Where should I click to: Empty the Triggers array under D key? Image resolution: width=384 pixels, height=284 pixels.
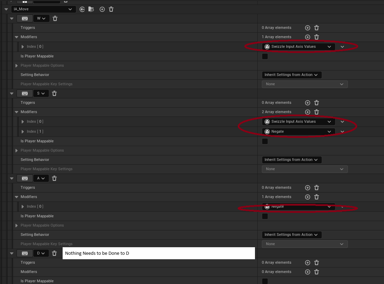point(317,262)
